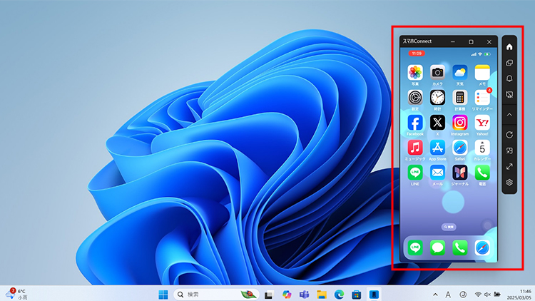Click the rotate/refresh icon in sidebar
This screenshot has height=301, width=535.
coord(509,134)
